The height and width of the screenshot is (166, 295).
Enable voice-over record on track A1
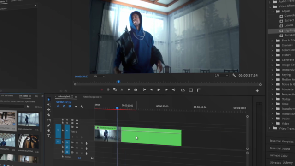pos(87,143)
